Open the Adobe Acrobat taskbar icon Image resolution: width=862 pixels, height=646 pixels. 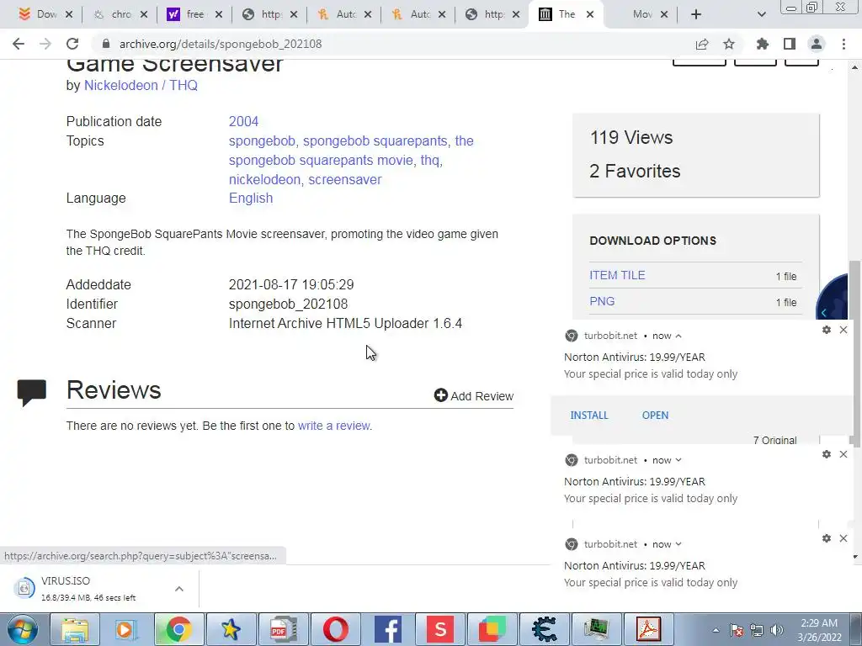(648, 629)
